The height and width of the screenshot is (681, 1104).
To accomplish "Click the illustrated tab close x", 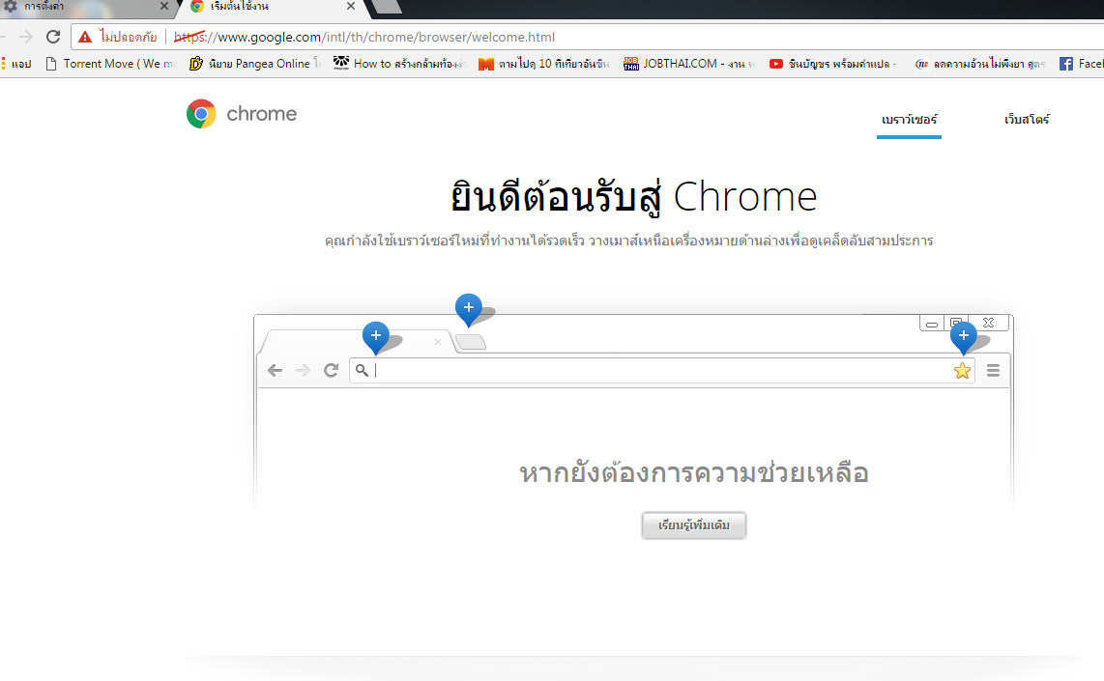I will (437, 342).
